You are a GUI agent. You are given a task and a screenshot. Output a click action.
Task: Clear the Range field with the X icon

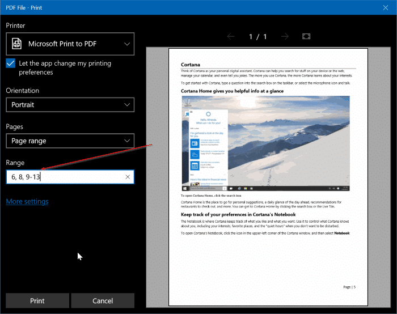pos(128,177)
